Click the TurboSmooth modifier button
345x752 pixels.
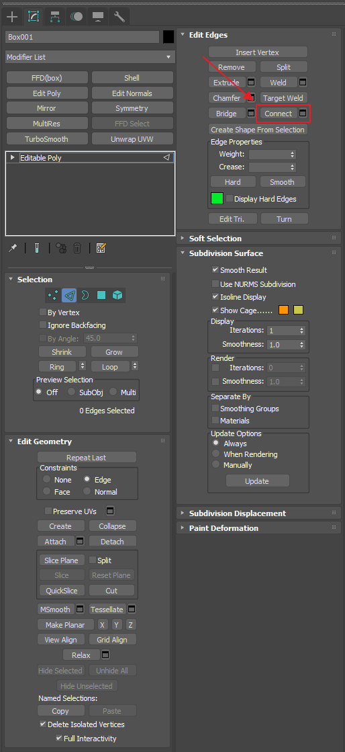[47, 139]
